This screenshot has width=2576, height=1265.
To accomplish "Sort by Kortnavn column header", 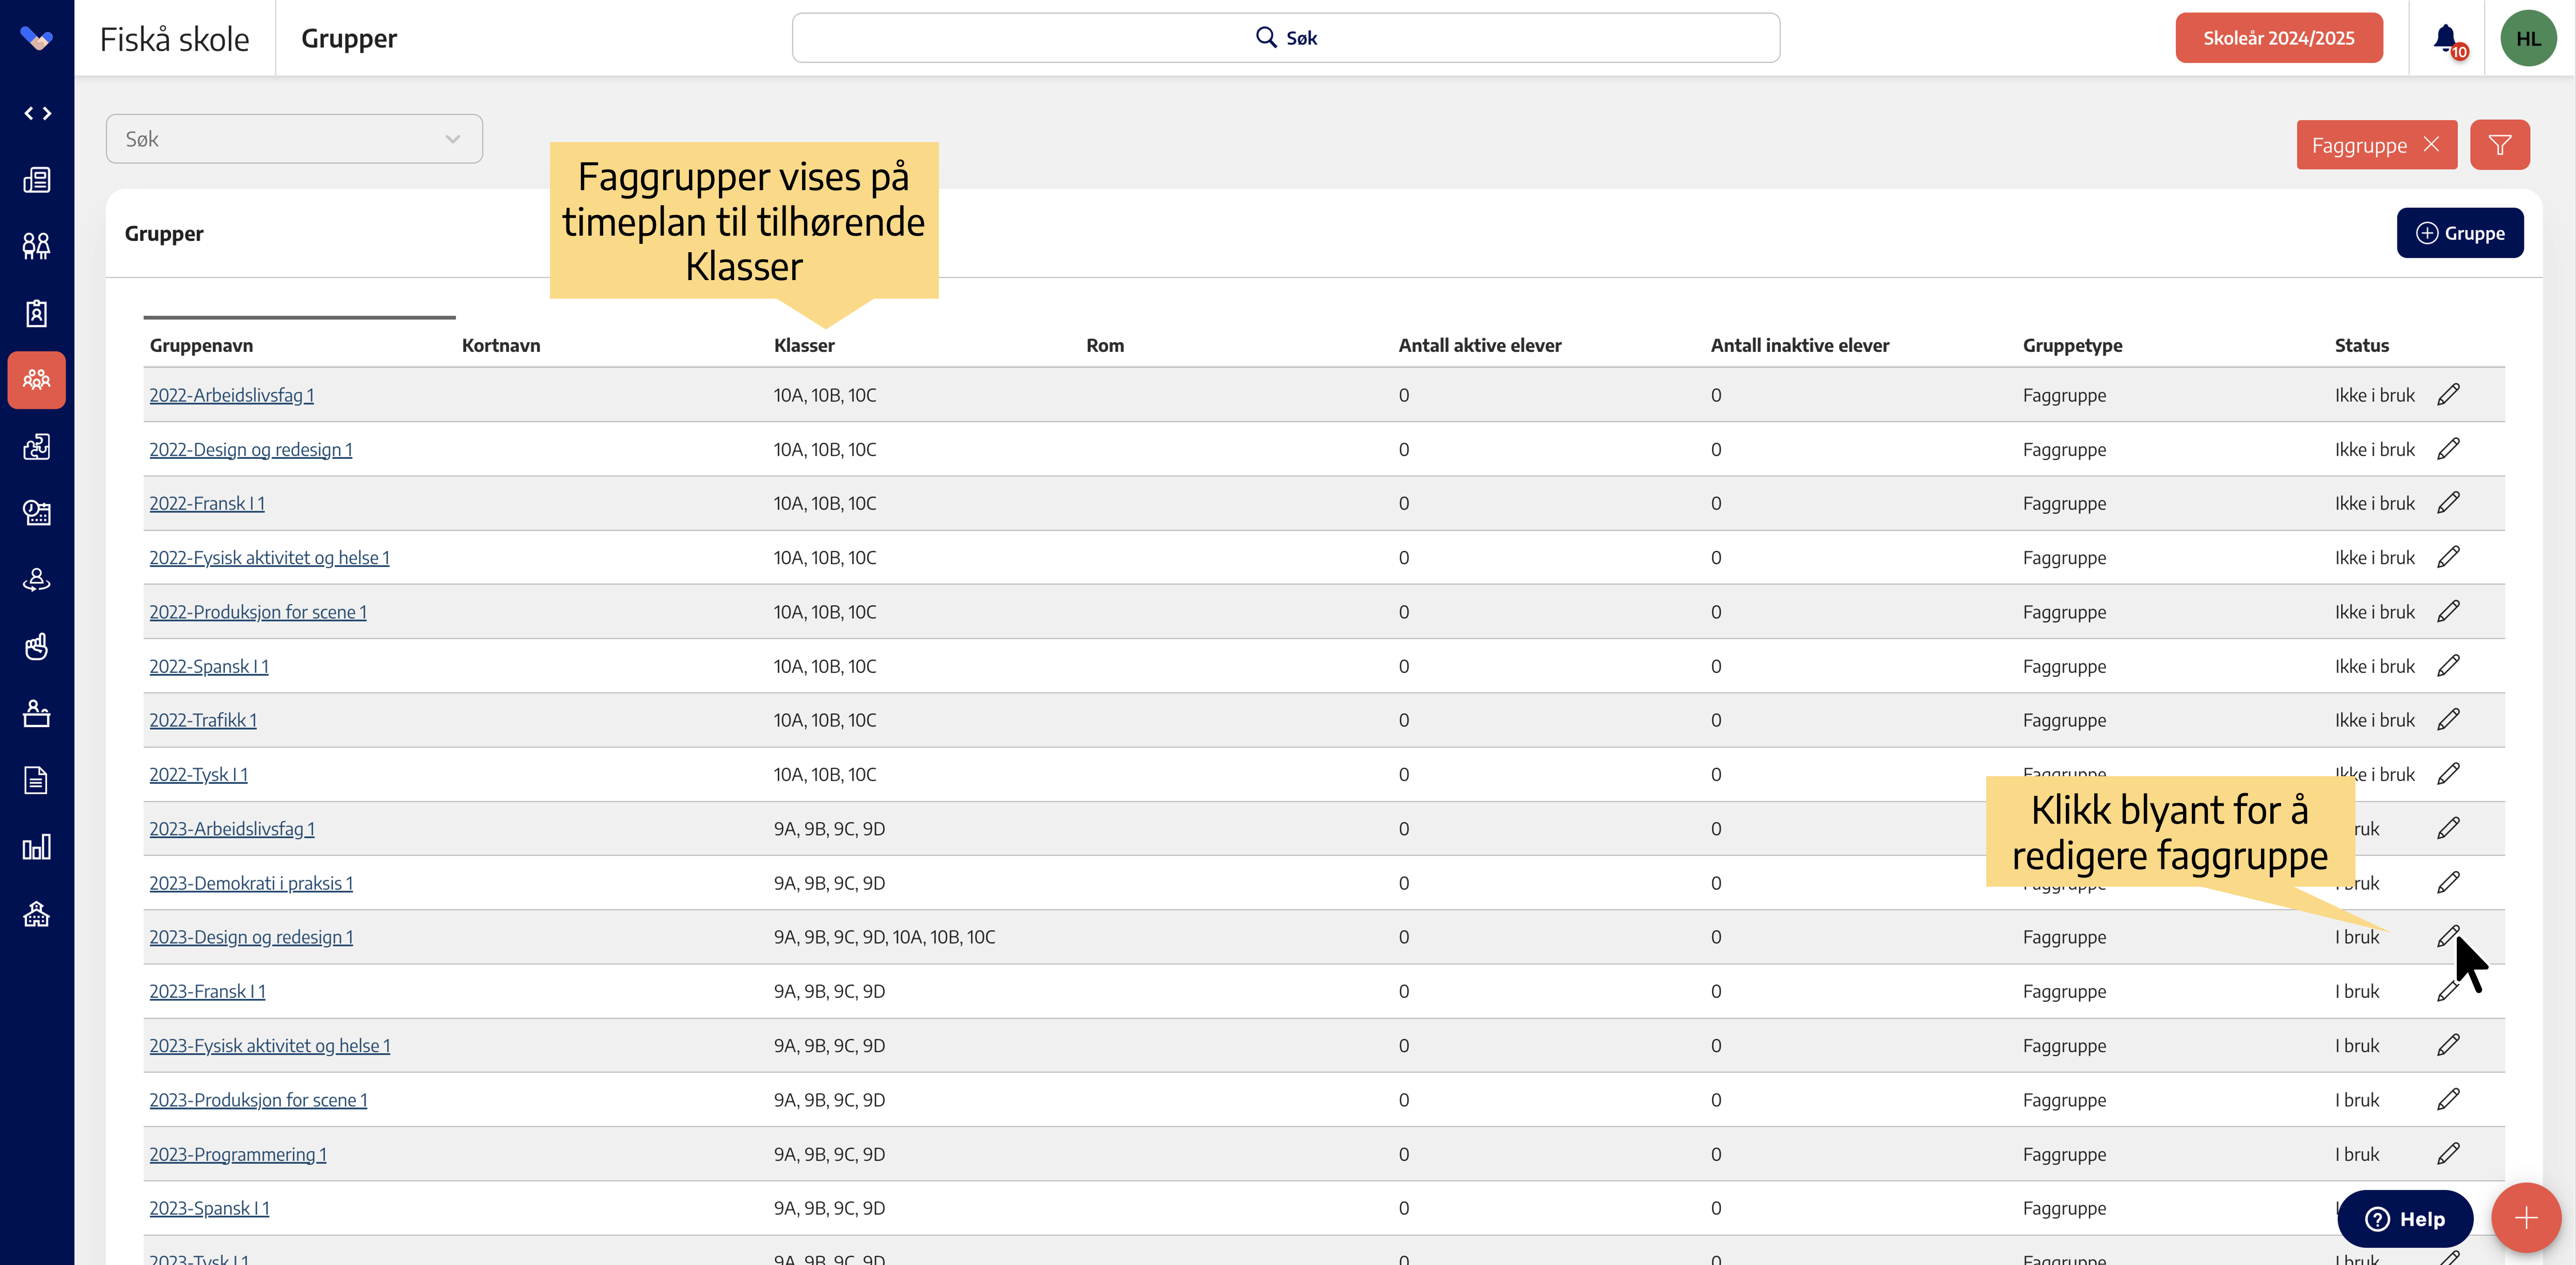I will pos(500,345).
